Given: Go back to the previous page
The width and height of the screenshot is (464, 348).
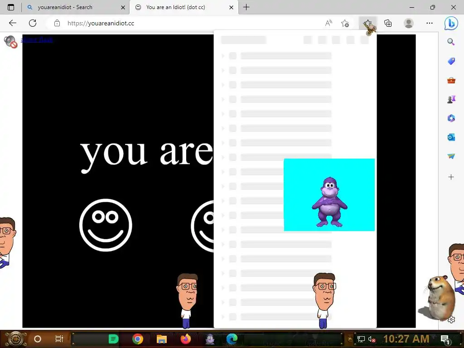Looking at the screenshot, I should [x=12, y=23].
